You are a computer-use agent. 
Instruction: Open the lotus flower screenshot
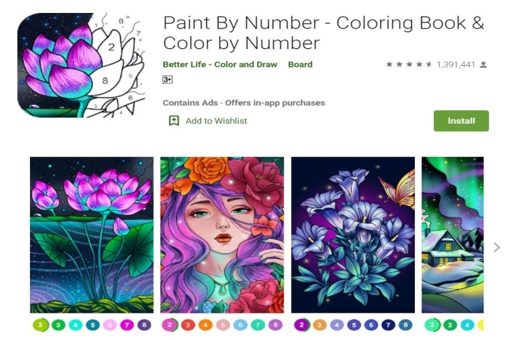pyautogui.click(x=92, y=235)
